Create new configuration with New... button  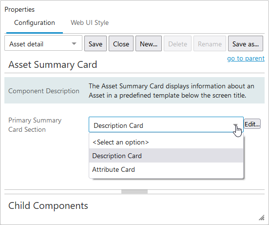point(149,43)
